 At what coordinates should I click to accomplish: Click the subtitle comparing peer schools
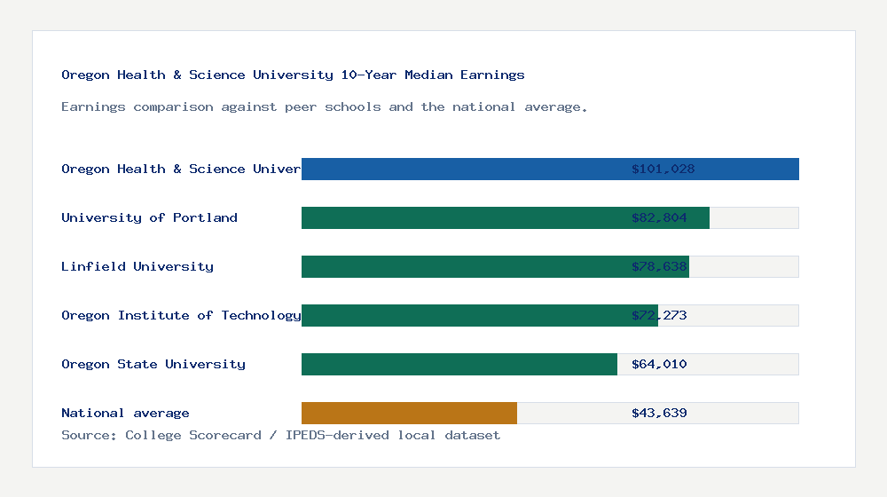(x=324, y=107)
